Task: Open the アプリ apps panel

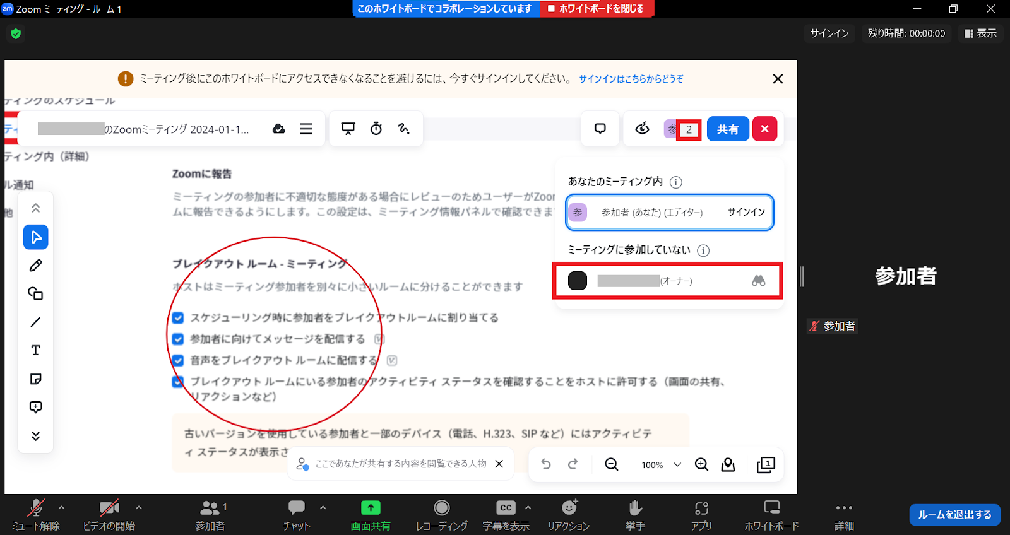Action: [701, 514]
